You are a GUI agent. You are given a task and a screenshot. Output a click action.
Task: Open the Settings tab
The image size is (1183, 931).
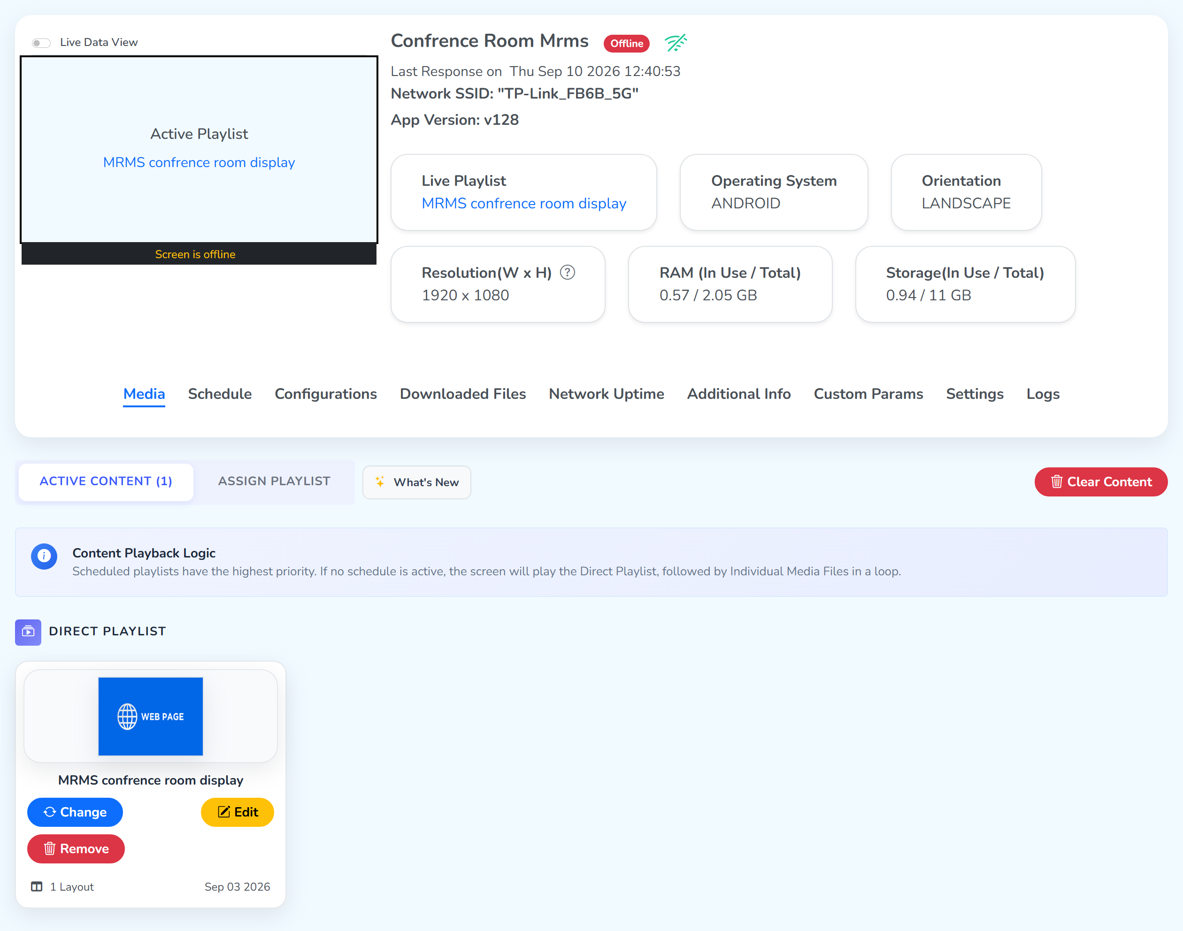(975, 394)
